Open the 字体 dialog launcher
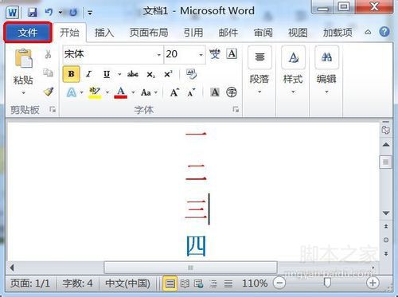Screen dimensions: 398x297 point(236,109)
